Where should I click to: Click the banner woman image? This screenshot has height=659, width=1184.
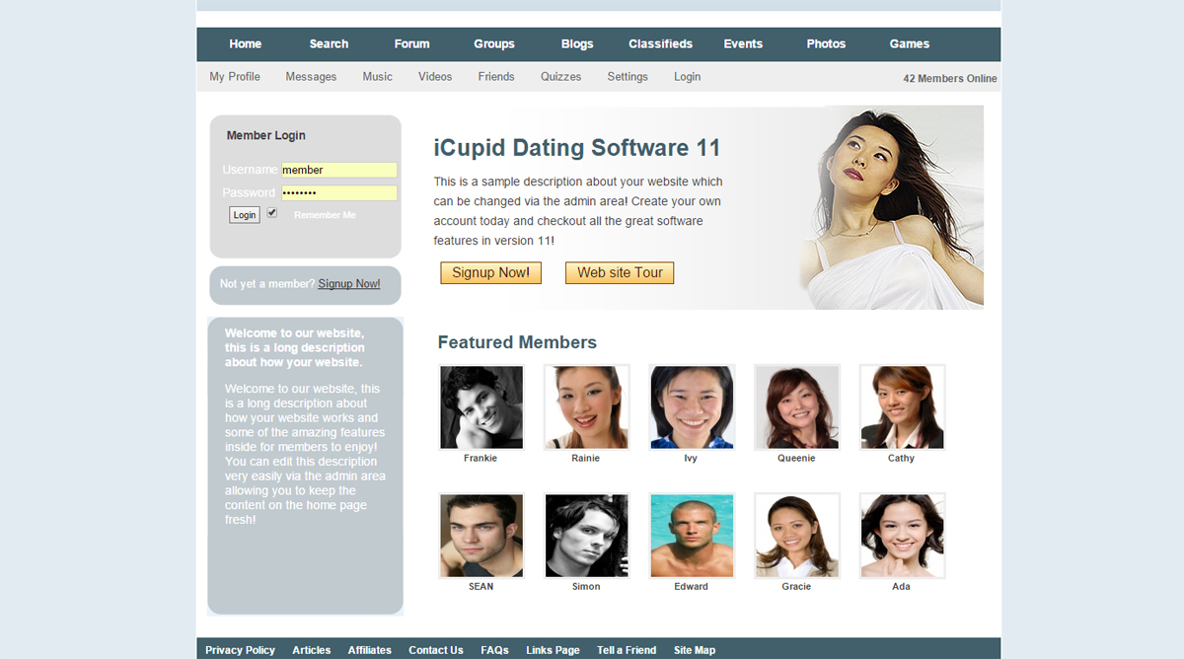click(x=891, y=207)
